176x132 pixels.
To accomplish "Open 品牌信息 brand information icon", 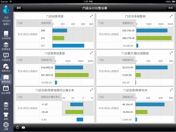I will point(6,46).
